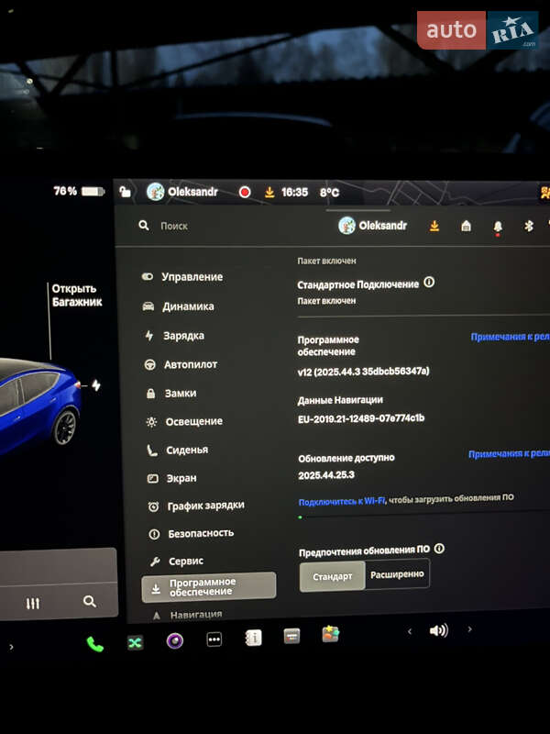The image size is (550, 734).
Task: Tap the small chevron left of the phone icon
Action: [11, 648]
